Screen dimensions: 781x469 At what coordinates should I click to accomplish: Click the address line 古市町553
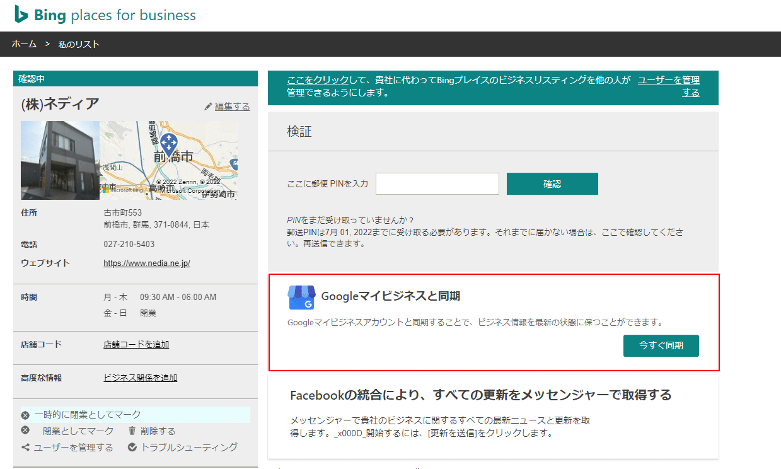123,213
